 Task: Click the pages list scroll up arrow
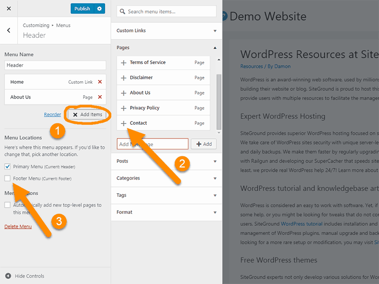(x=219, y=60)
